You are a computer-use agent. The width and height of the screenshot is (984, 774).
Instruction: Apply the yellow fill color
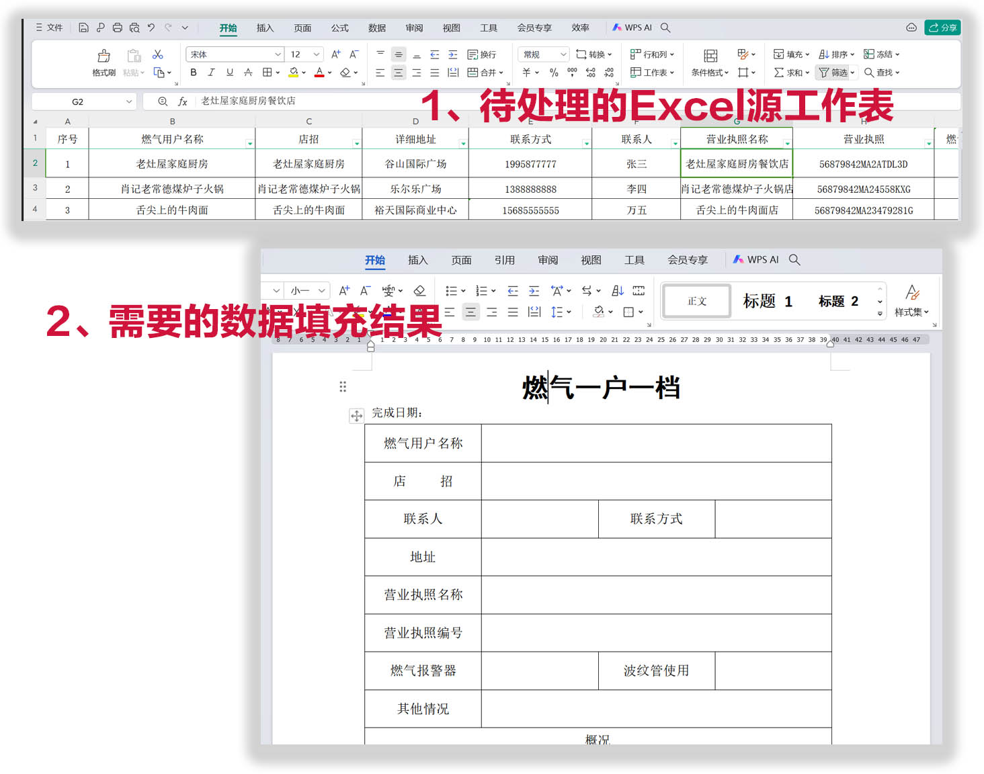click(294, 73)
